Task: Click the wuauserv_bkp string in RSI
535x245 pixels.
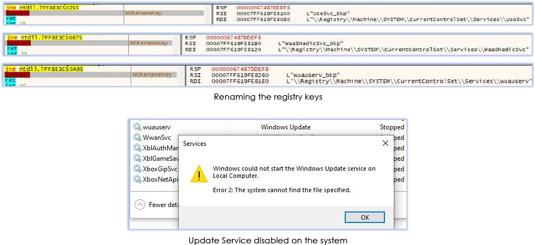Action: point(314,75)
